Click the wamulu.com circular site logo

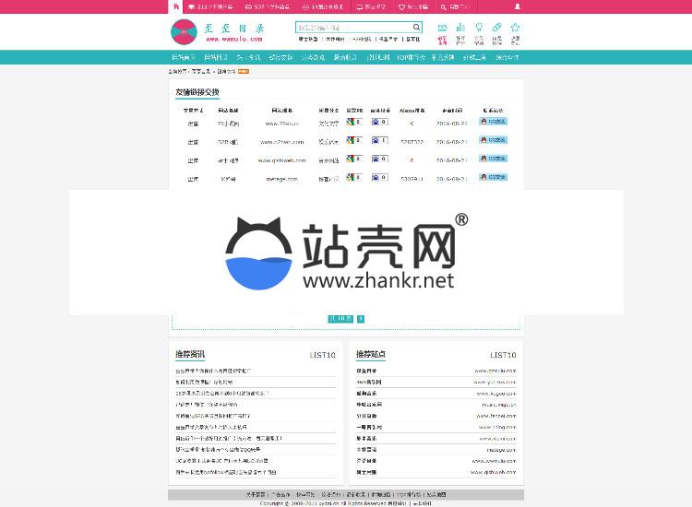[x=184, y=32]
